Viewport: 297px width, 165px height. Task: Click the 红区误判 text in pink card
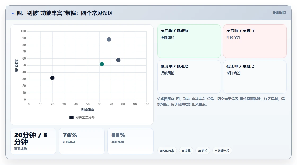point(233,37)
